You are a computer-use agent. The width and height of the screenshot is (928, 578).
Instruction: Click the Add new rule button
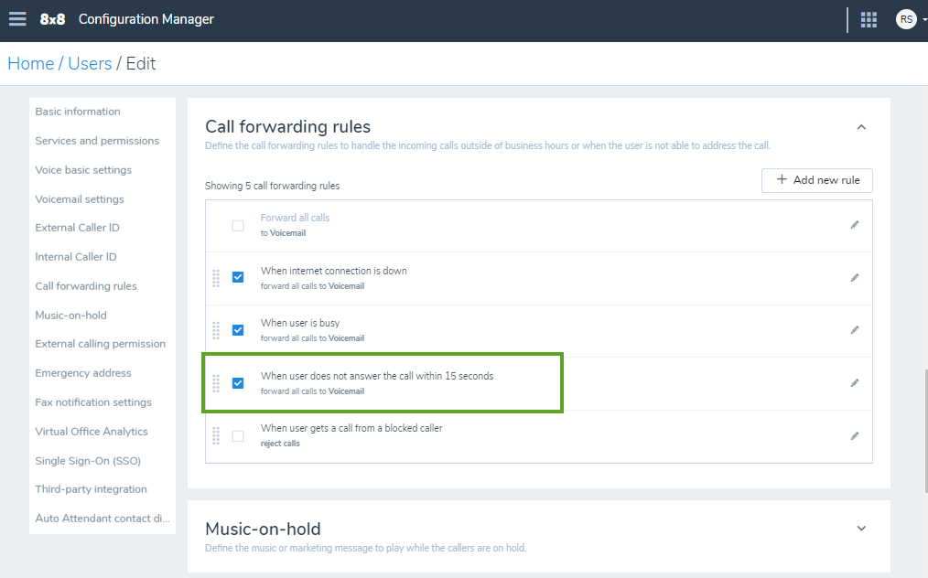coord(816,180)
